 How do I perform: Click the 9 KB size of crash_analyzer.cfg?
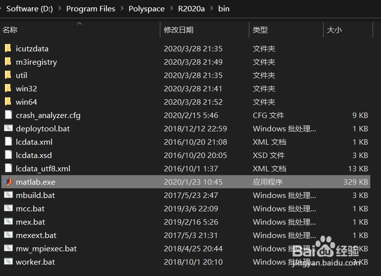(360, 115)
